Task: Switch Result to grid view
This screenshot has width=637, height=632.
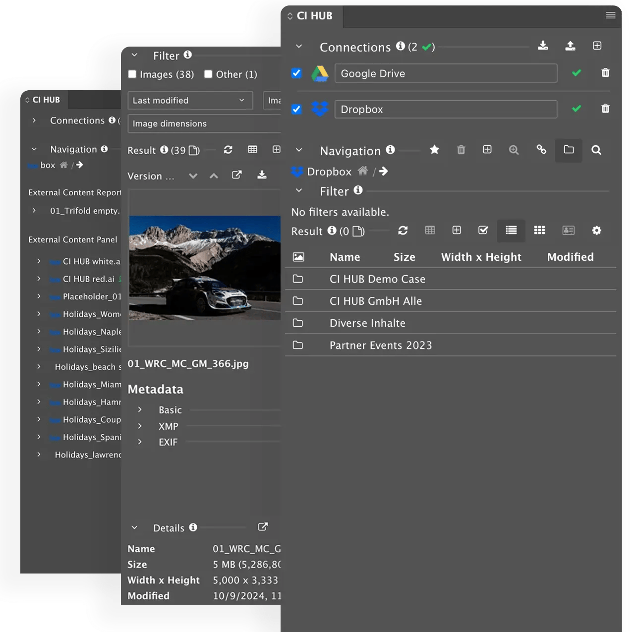Action: 539,230
